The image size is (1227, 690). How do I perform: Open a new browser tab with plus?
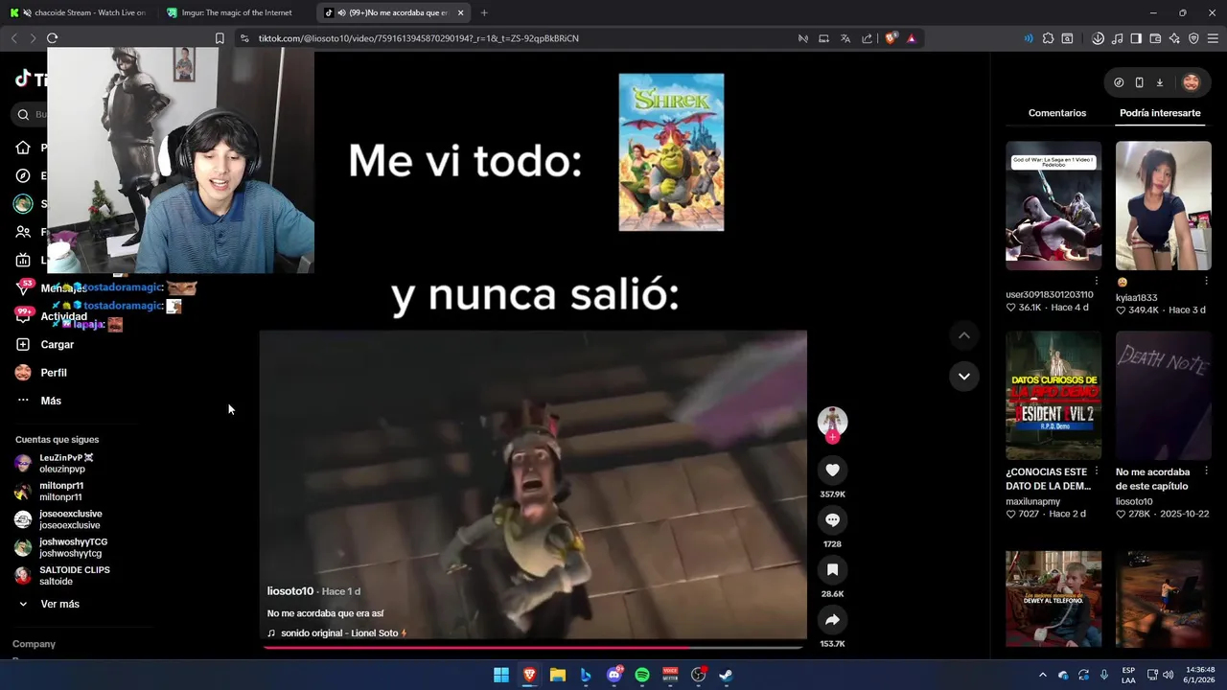484,12
